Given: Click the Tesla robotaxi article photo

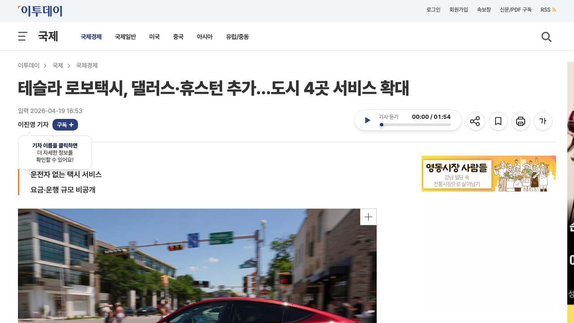Looking at the screenshot, I should (x=197, y=266).
